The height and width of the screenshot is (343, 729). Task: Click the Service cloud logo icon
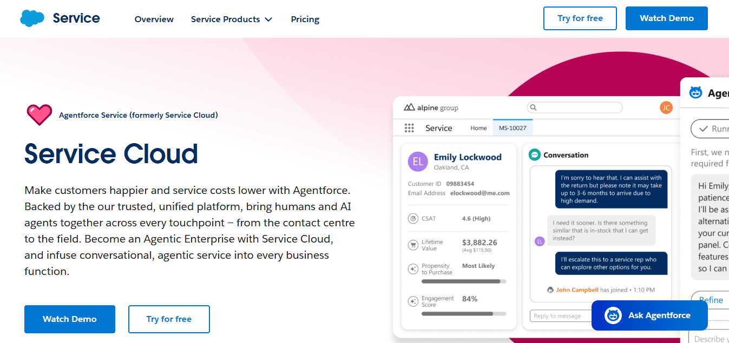click(32, 18)
